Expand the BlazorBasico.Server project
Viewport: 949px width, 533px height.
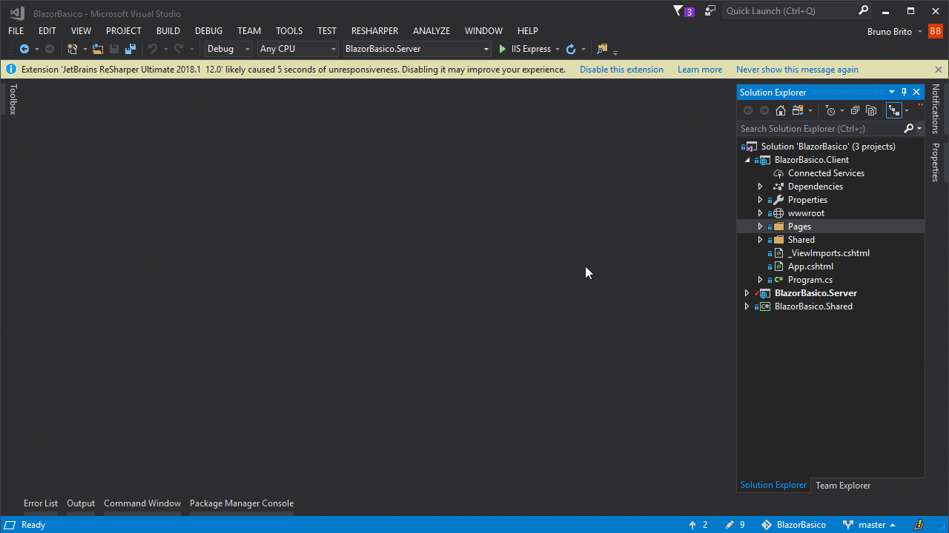(x=747, y=293)
